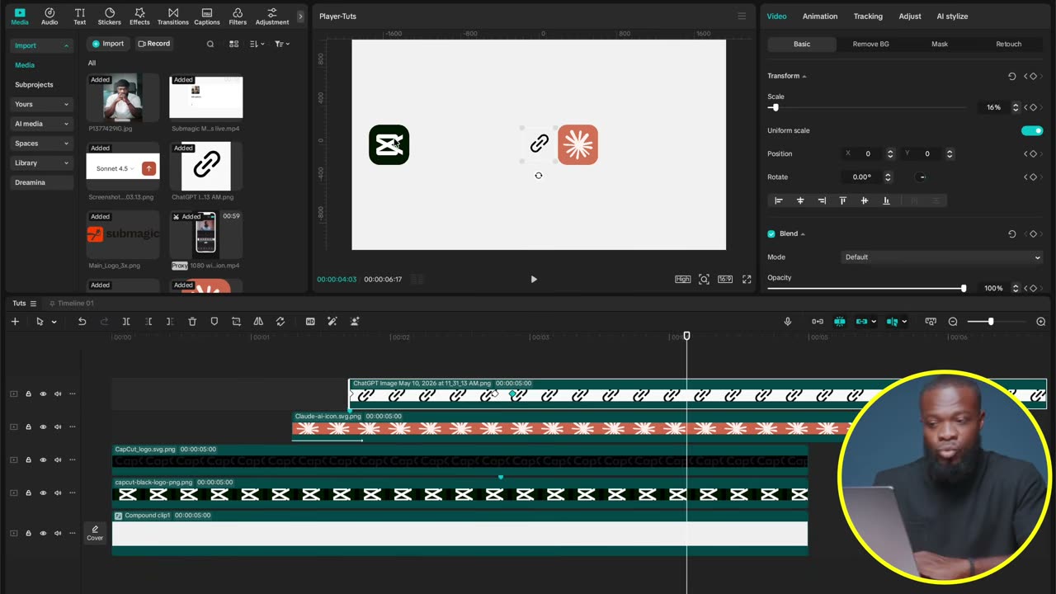Click the Record button
Image resolution: width=1056 pixels, height=594 pixels.
(x=154, y=44)
